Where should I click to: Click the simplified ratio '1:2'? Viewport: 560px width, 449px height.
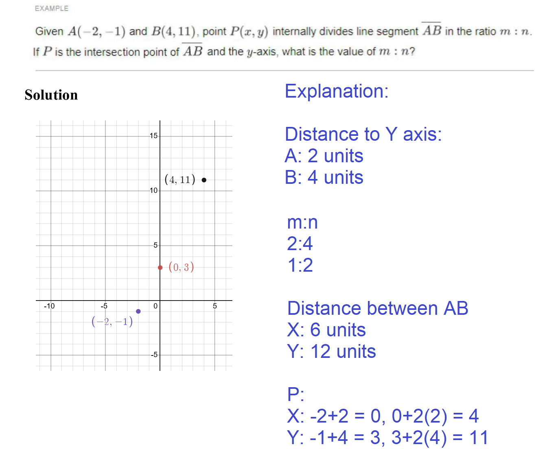300,266
